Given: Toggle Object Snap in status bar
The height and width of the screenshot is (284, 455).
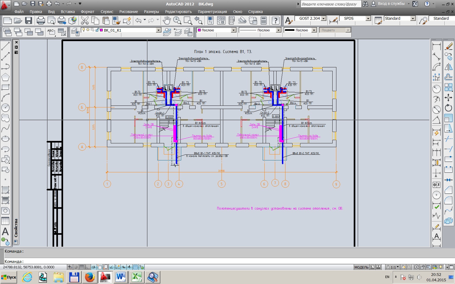Looking at the screenshot, I should click(100, 267).
